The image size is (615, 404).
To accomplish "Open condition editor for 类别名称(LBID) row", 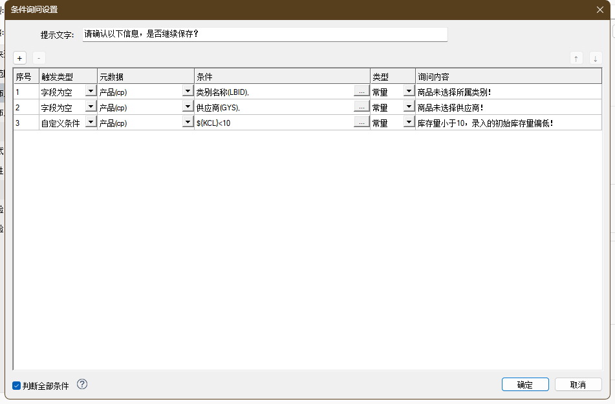I will tap(361, 92).
